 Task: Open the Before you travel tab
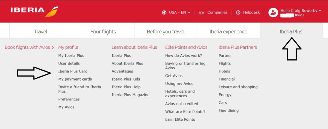pos(166,32)
